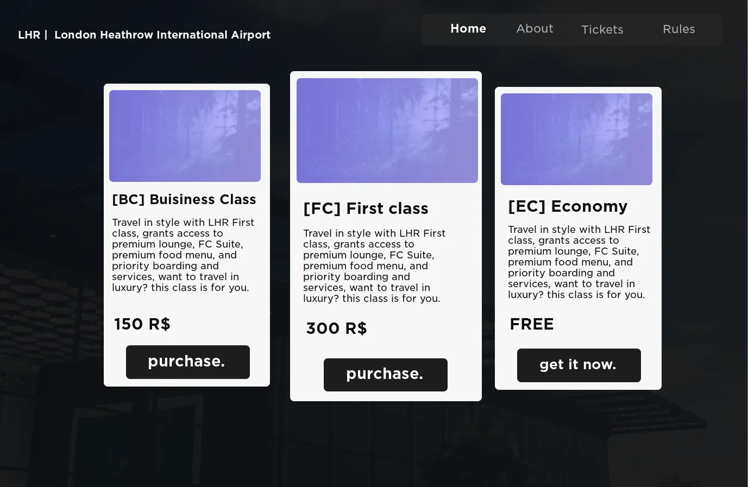Click the 150 R$ price label
This screenshot has width=748, height=487.
pos(142,324)
